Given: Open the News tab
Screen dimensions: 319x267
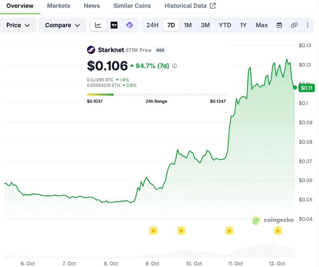Looking at the screenshot, I should (92, 6).
